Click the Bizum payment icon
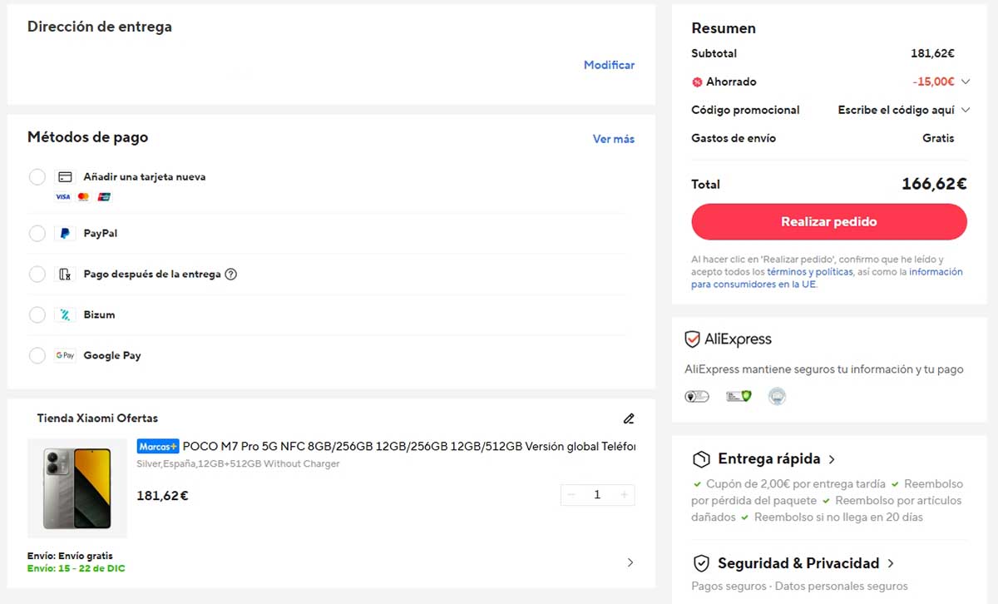998x604 pixels. [64, 314]
